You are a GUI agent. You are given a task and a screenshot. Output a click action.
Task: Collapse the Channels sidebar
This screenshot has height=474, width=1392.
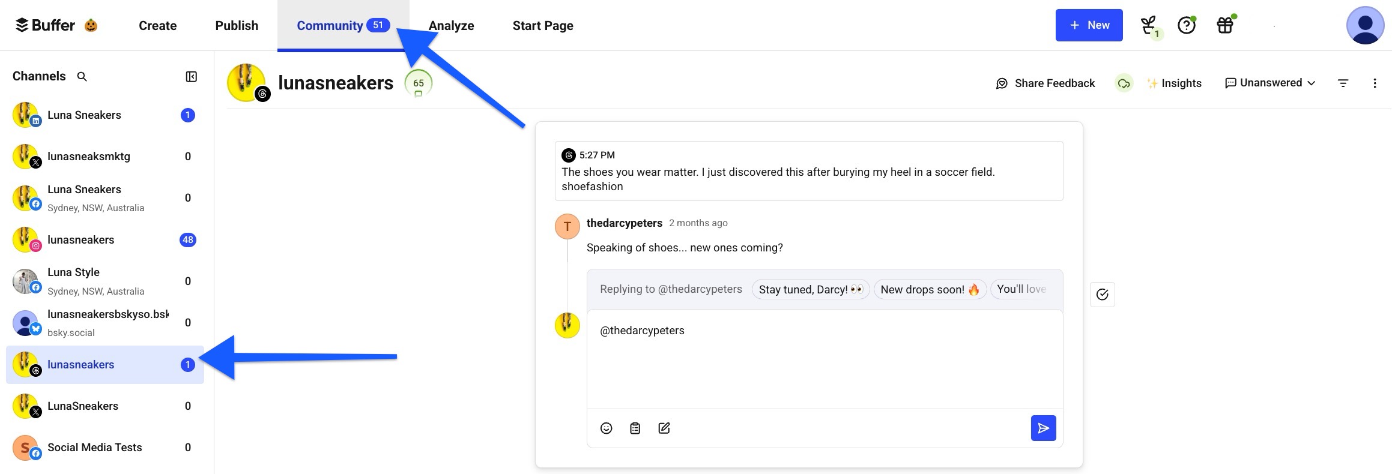tap(192, 77)
